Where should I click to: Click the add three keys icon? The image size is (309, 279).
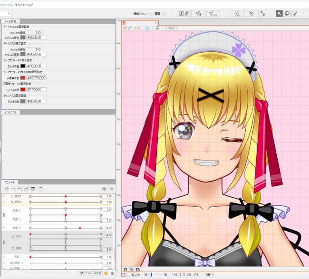20,189
